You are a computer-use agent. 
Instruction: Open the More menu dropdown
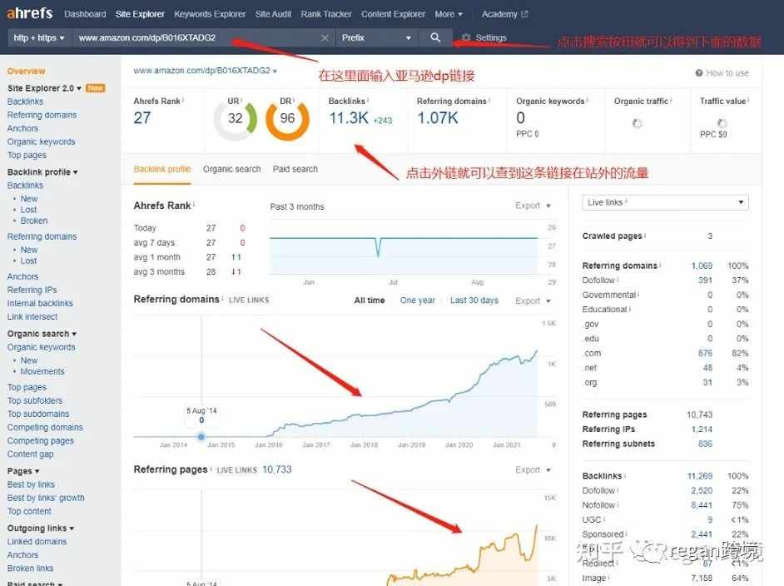[x=449, y=14]
